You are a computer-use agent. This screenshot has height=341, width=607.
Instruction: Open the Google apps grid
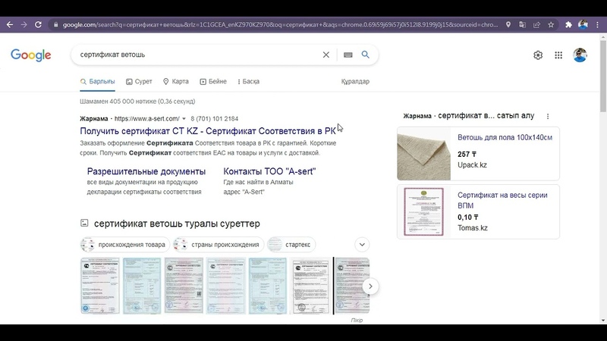(558, 55)
